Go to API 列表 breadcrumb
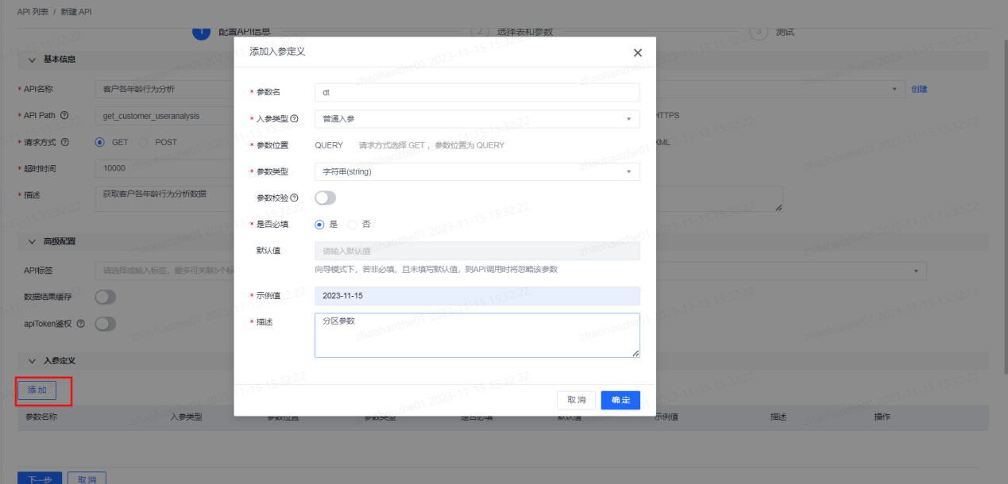This screenshot has height=484, width=1008. (x=33, y=12)
